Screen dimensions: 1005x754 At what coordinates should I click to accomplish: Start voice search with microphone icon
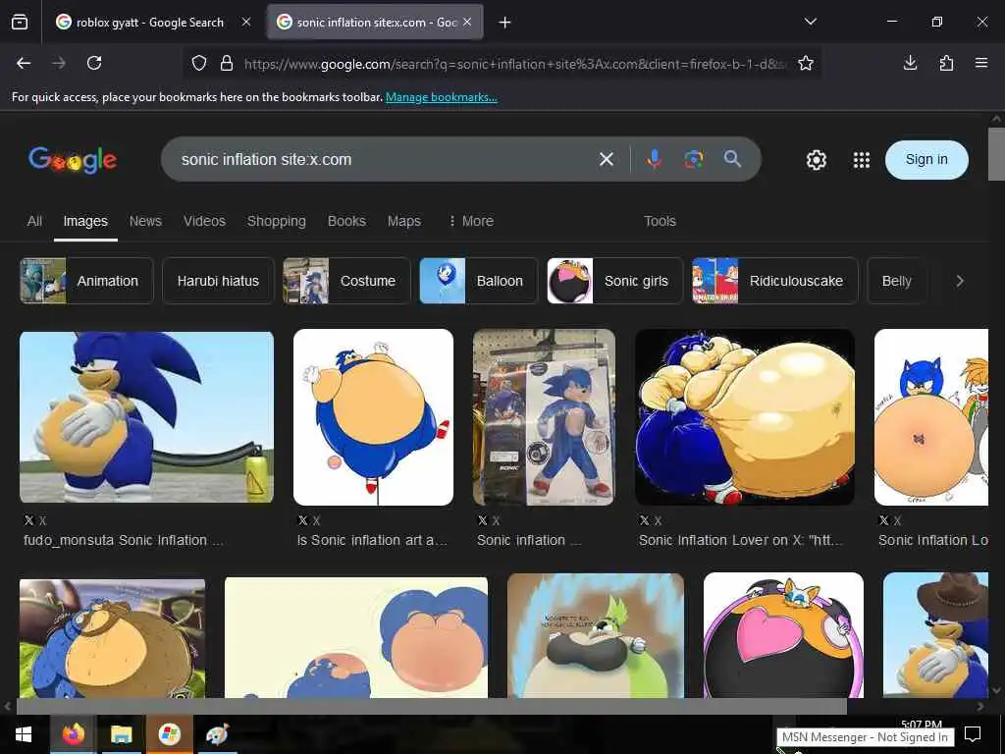654,159
